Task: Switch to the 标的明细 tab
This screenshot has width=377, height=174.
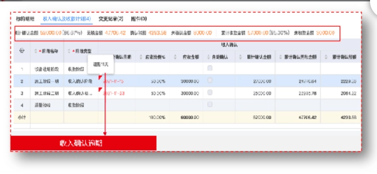Action: pos(25,19)
